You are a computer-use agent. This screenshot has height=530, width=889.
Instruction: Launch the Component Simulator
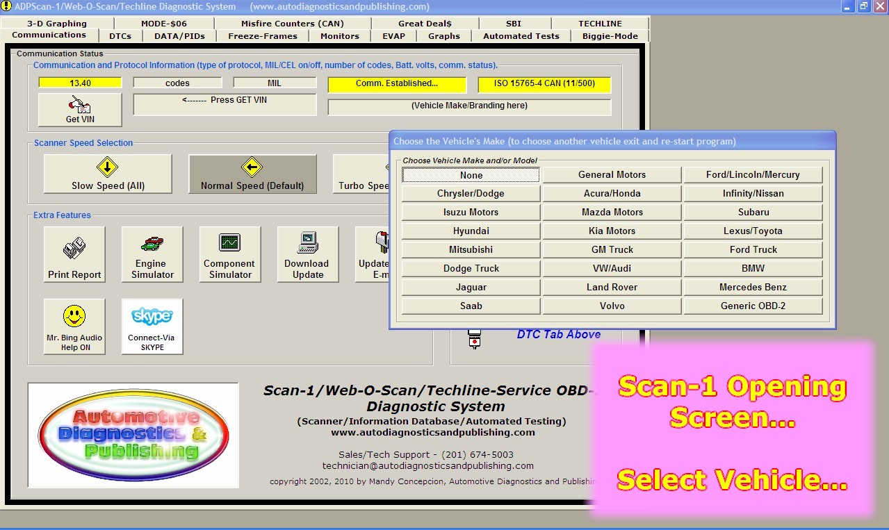click(230, 254)
